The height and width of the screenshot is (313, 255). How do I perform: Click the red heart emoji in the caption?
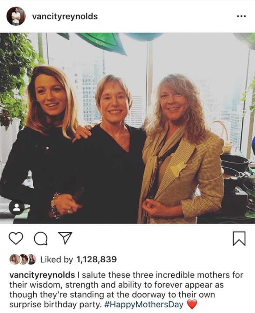[192, 304]
